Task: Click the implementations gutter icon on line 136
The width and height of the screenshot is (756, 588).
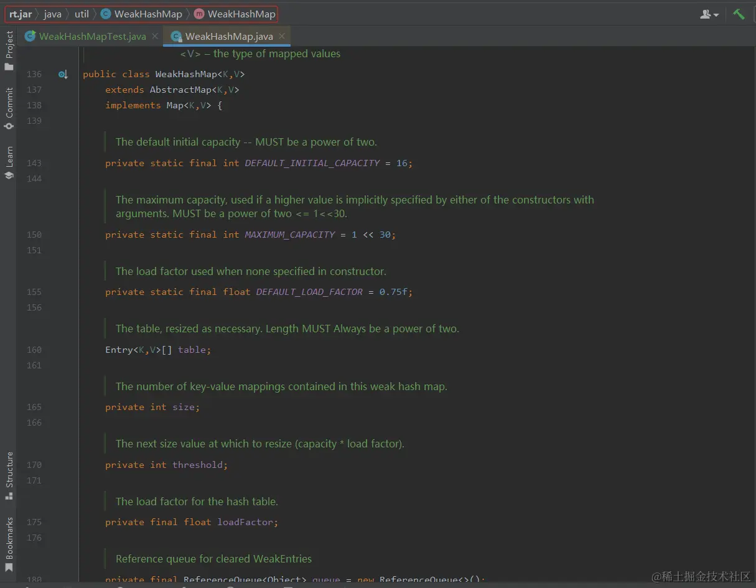Action: (63, 75)
